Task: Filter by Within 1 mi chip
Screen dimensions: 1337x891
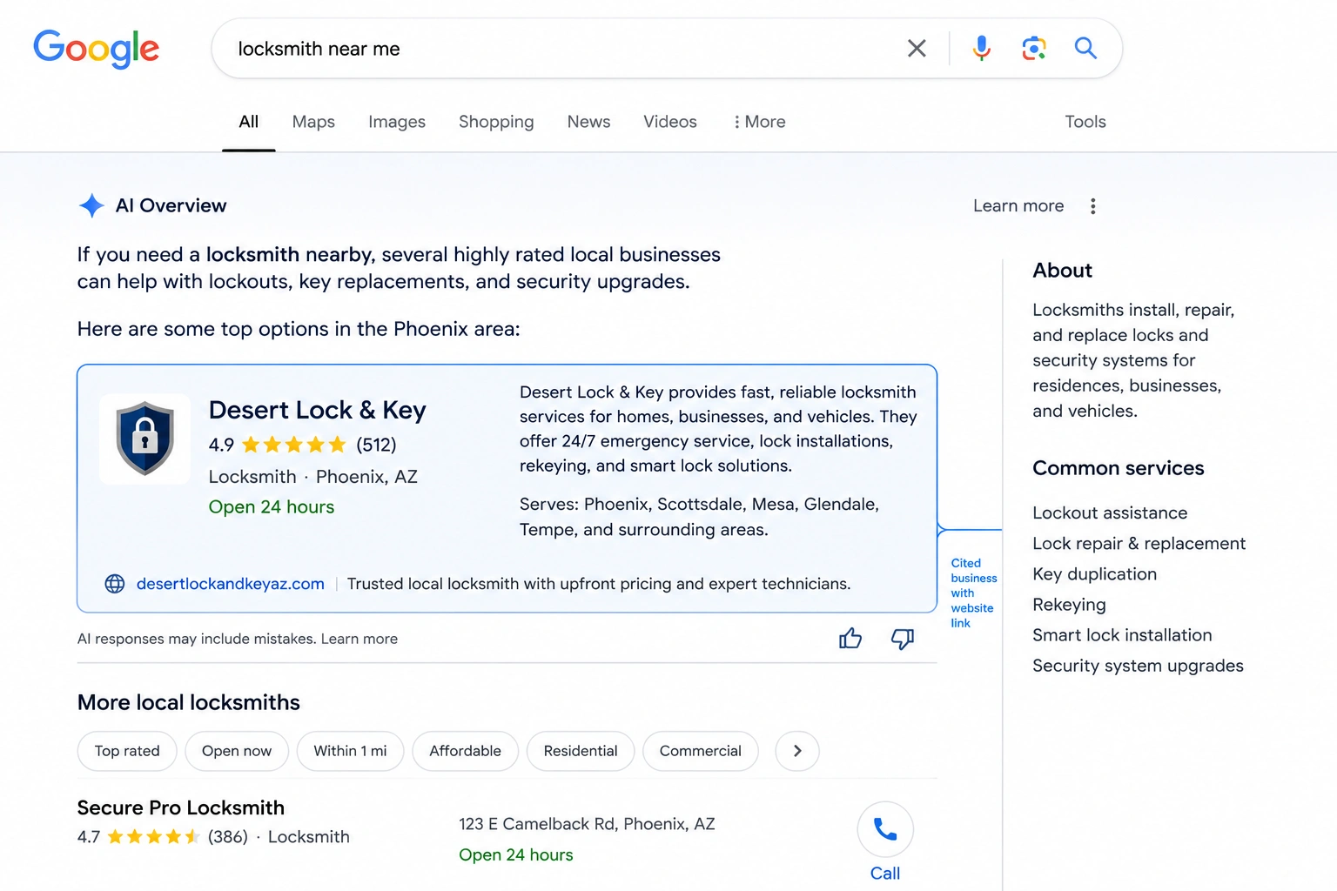Action: tap(350, 751)
